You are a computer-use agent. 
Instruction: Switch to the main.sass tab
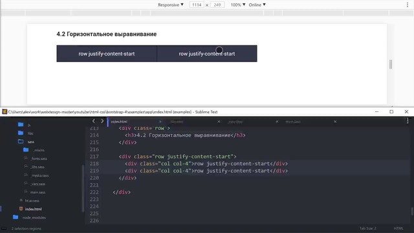[293, 122]
